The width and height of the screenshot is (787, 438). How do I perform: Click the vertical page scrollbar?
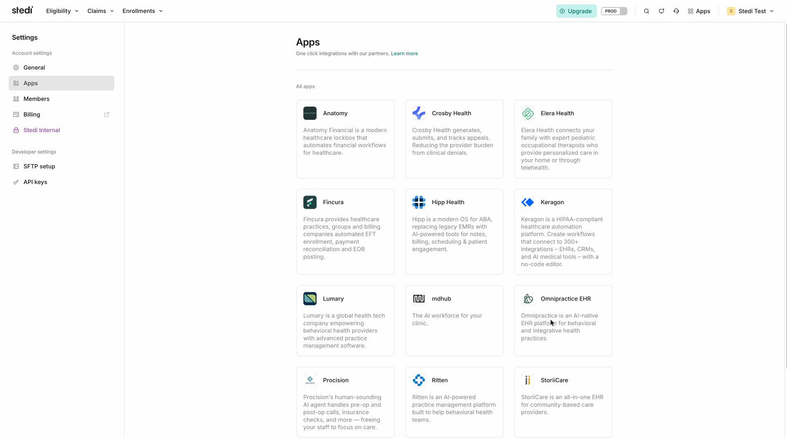coord(785,196)
